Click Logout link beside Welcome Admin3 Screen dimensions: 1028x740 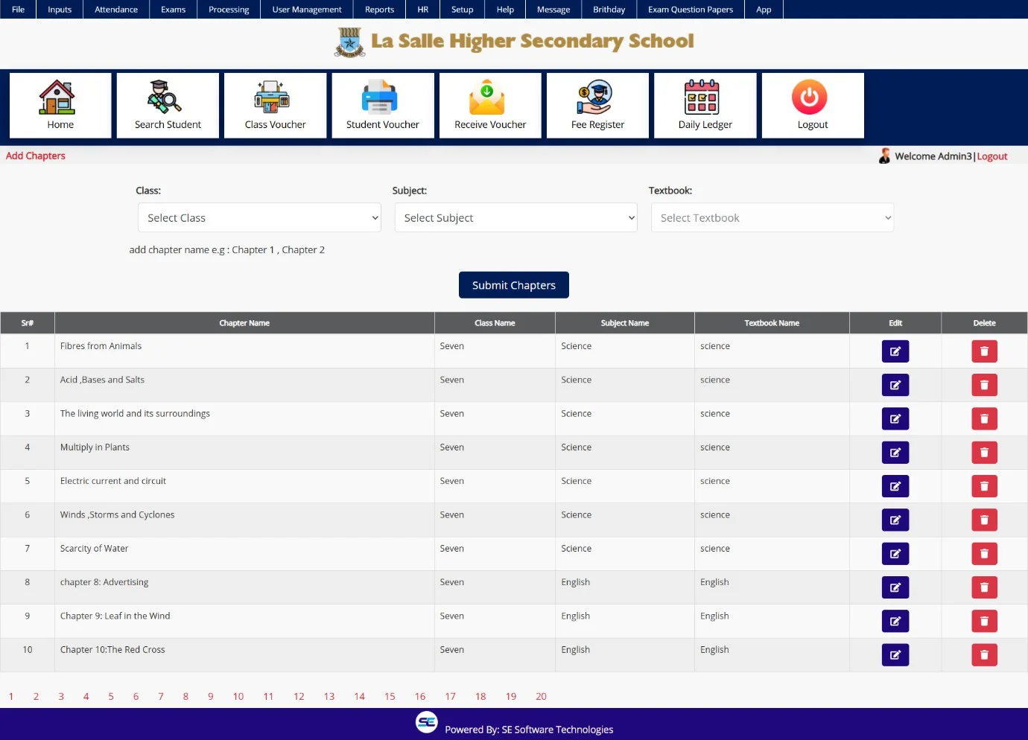click(991, 156)
